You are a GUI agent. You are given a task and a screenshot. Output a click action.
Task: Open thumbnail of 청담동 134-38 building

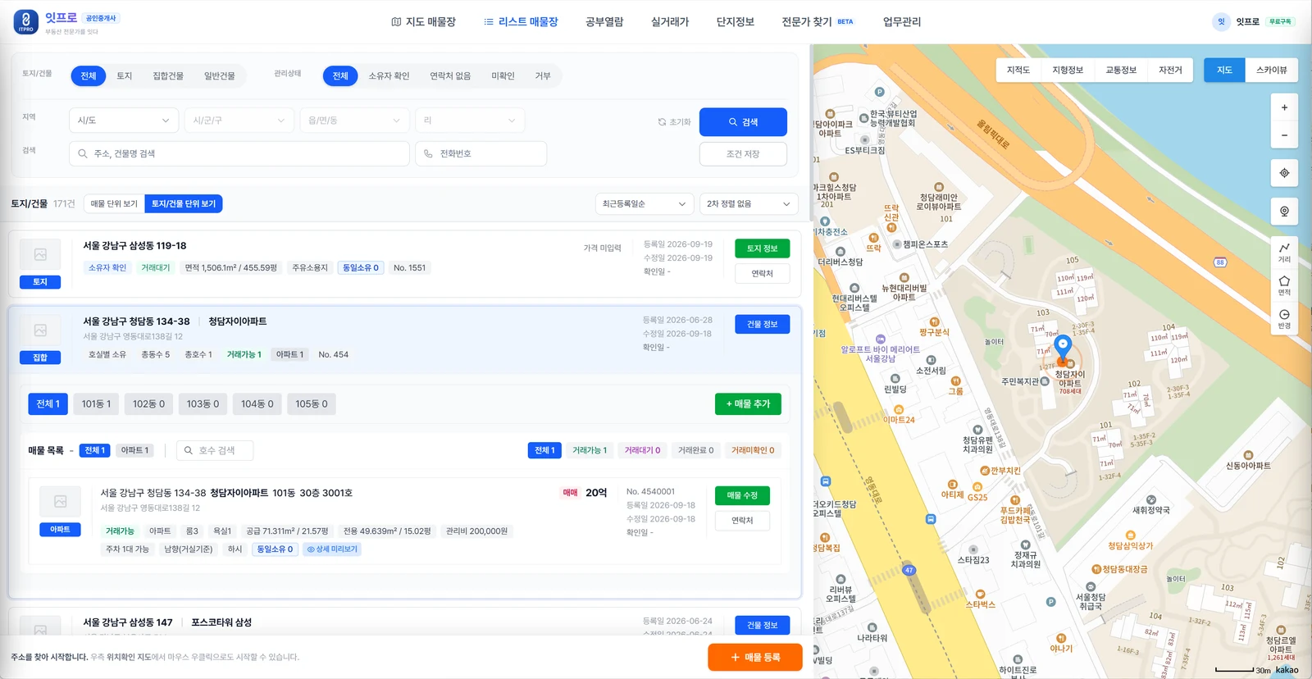40,330
